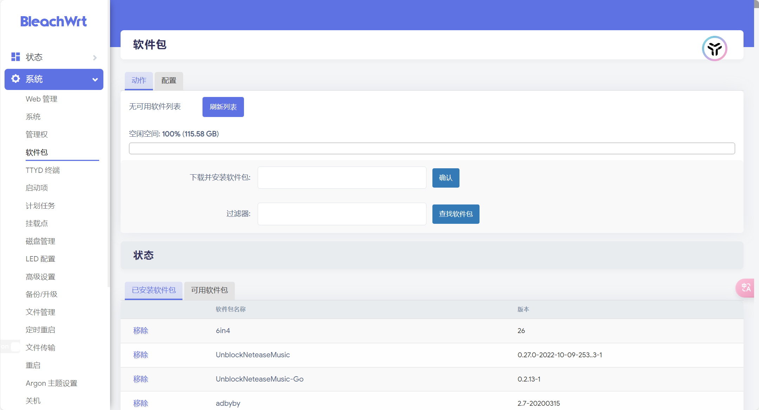
Task: Select the 已安装软件包 tab
Action: pyautogui.click(x=154, y=290)
